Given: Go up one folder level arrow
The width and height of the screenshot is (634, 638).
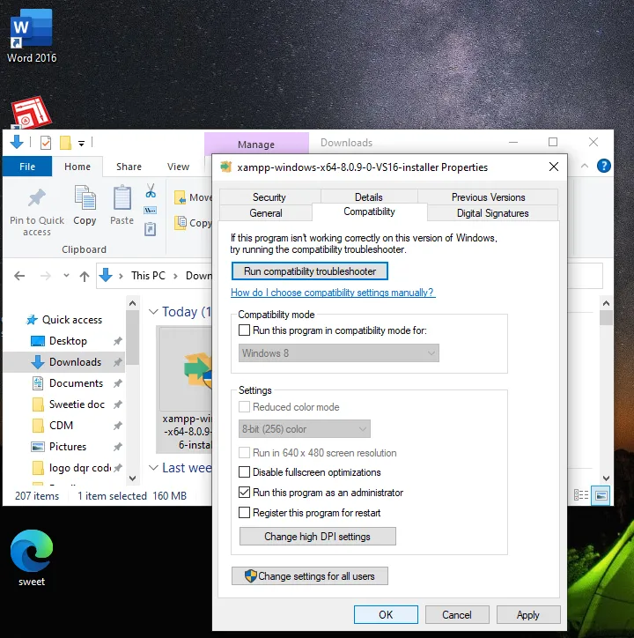Looking at the screenshot, I should click(85, 277).
